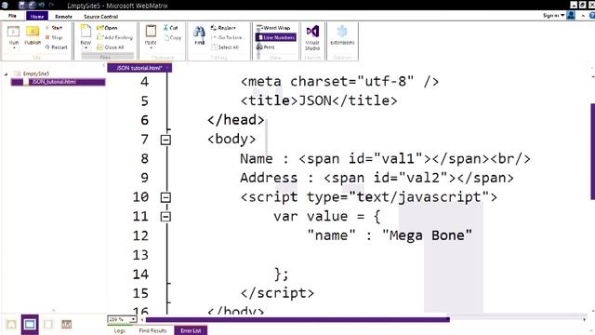Collapse the body tag fold marker

(165, 140)
